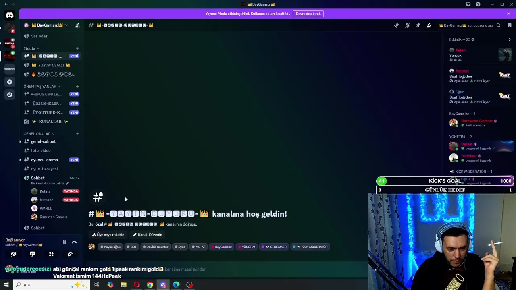Create a channel in Studio category
The image size is (516, 290).
[x=77, y=48]
